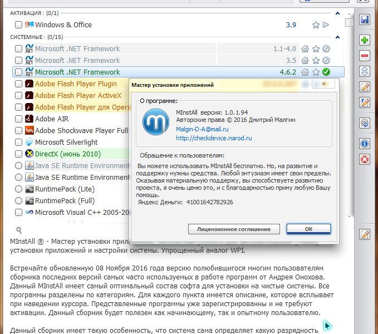Click the Лицензионное соглашение button

tap(234, 229)
